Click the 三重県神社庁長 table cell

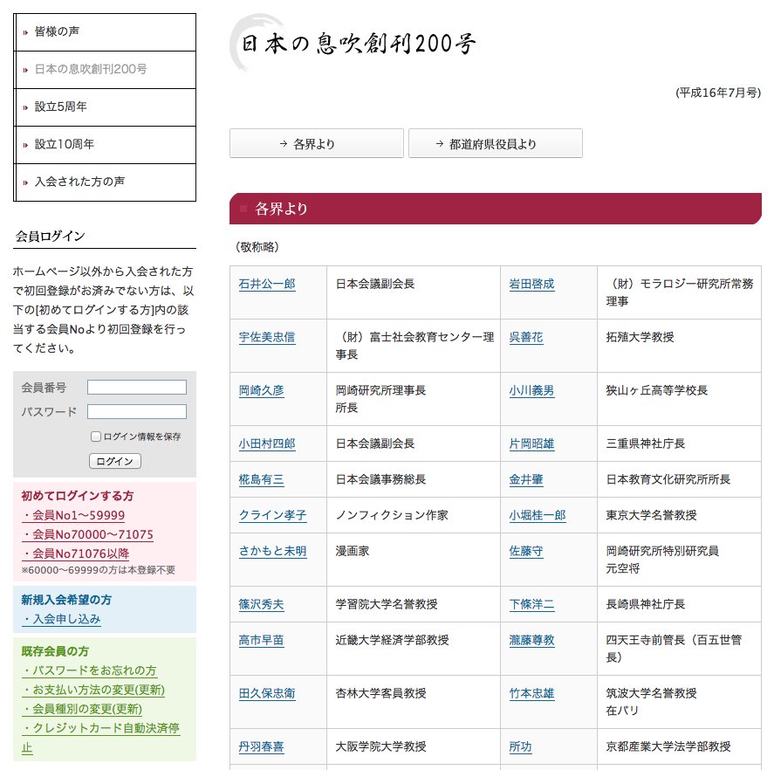(x=679, y=443)
